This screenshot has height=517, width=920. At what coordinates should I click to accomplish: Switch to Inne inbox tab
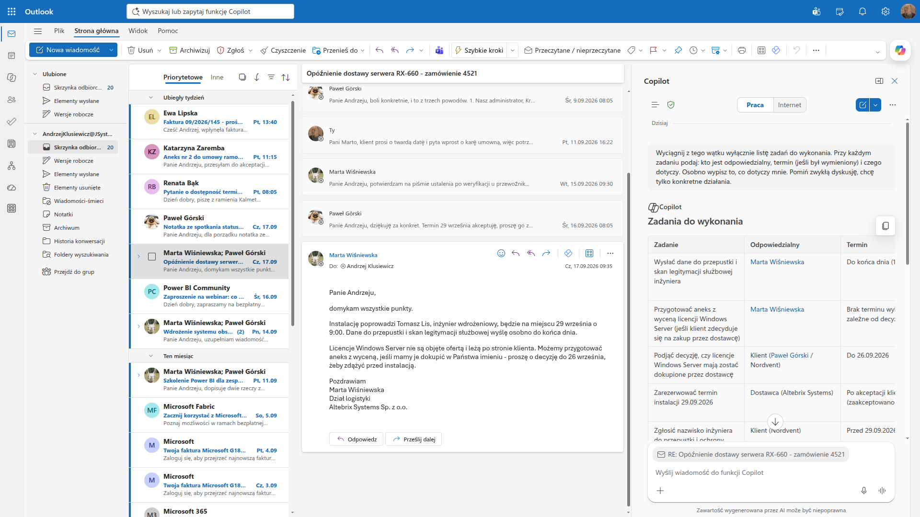(217, 77)
